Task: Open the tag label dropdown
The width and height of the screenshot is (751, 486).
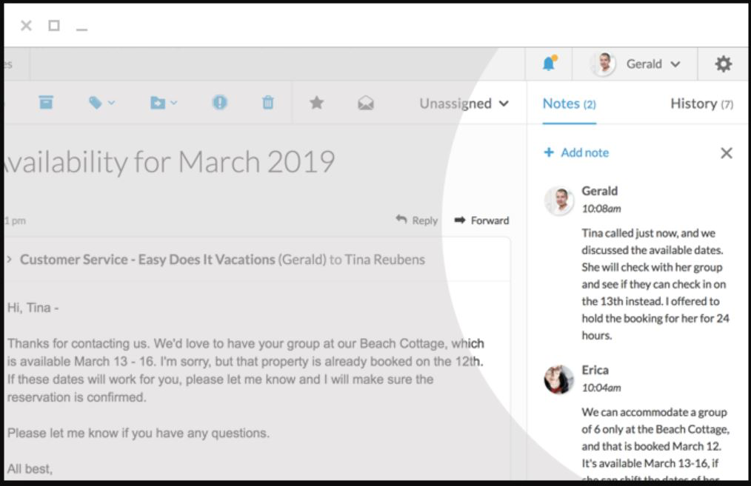Action: click(101, 103)
